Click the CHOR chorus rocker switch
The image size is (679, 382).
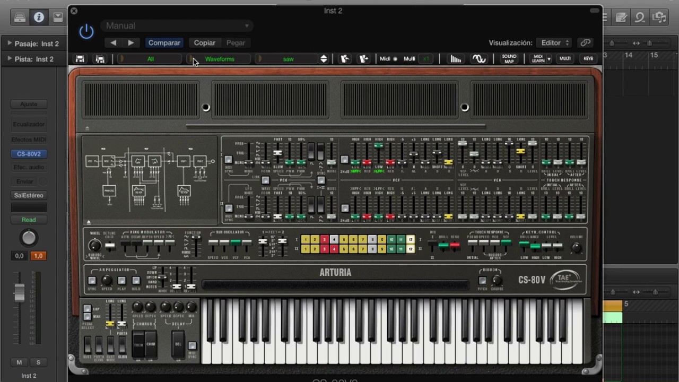click(x=151, y=344)
